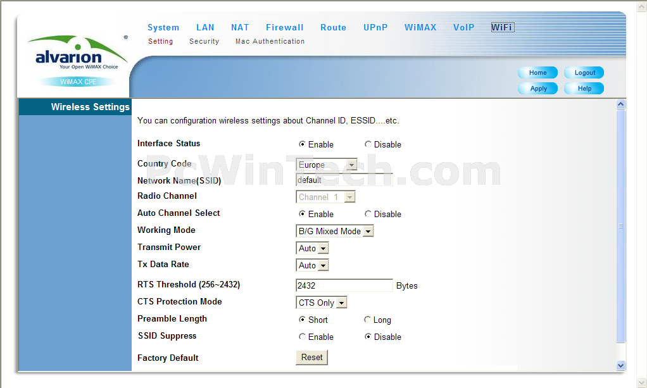Viewport: 647px width, 388px height.
Task: Open the WiMAX menu
Action: pos(420,27)
